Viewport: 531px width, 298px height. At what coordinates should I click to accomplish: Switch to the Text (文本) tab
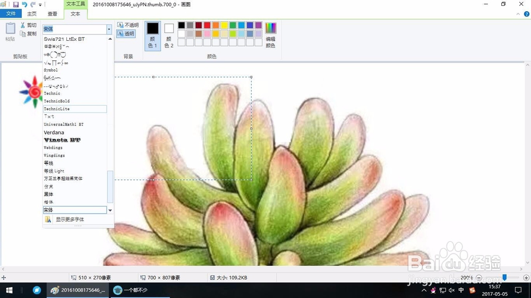(x=75, y=14)
